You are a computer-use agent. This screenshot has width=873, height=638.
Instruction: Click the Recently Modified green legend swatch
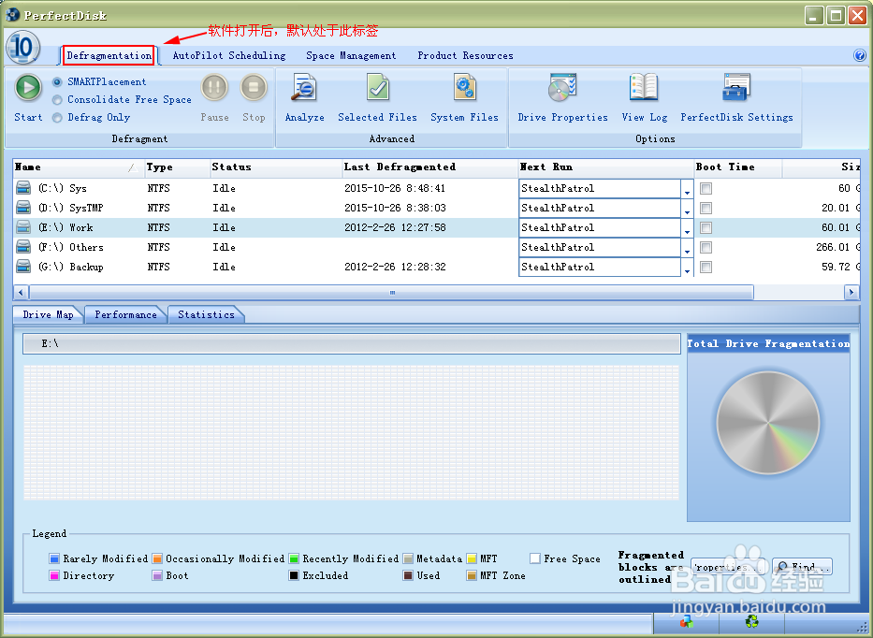pos(294,558)
